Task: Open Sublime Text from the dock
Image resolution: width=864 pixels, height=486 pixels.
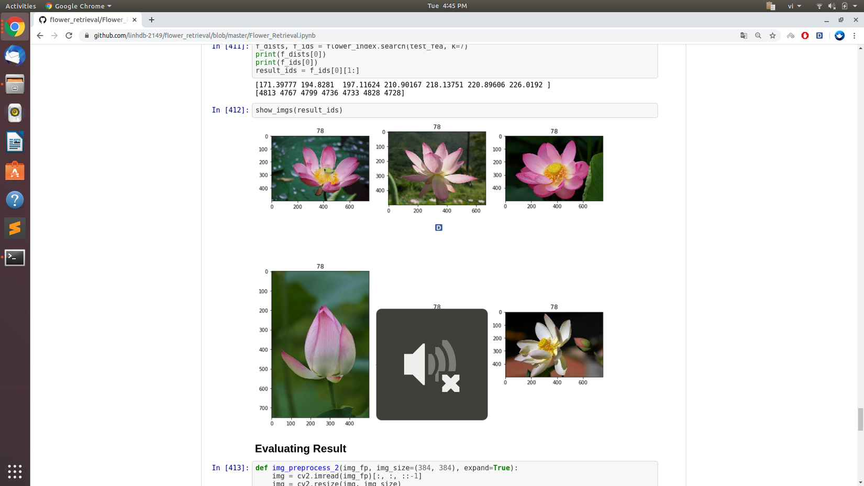Action: tap(15, 228)
